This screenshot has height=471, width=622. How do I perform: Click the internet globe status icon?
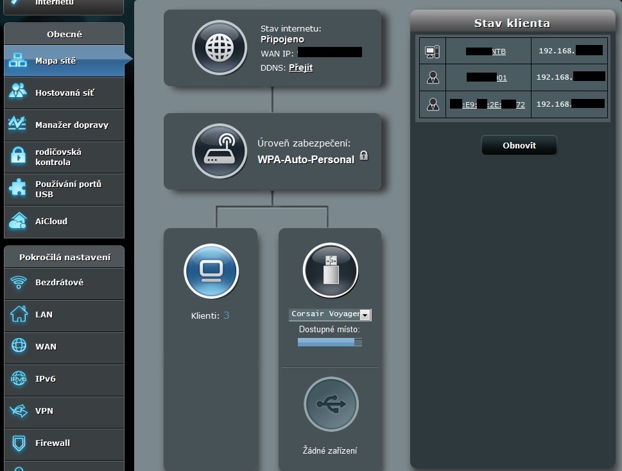click(x=220, y=48)
